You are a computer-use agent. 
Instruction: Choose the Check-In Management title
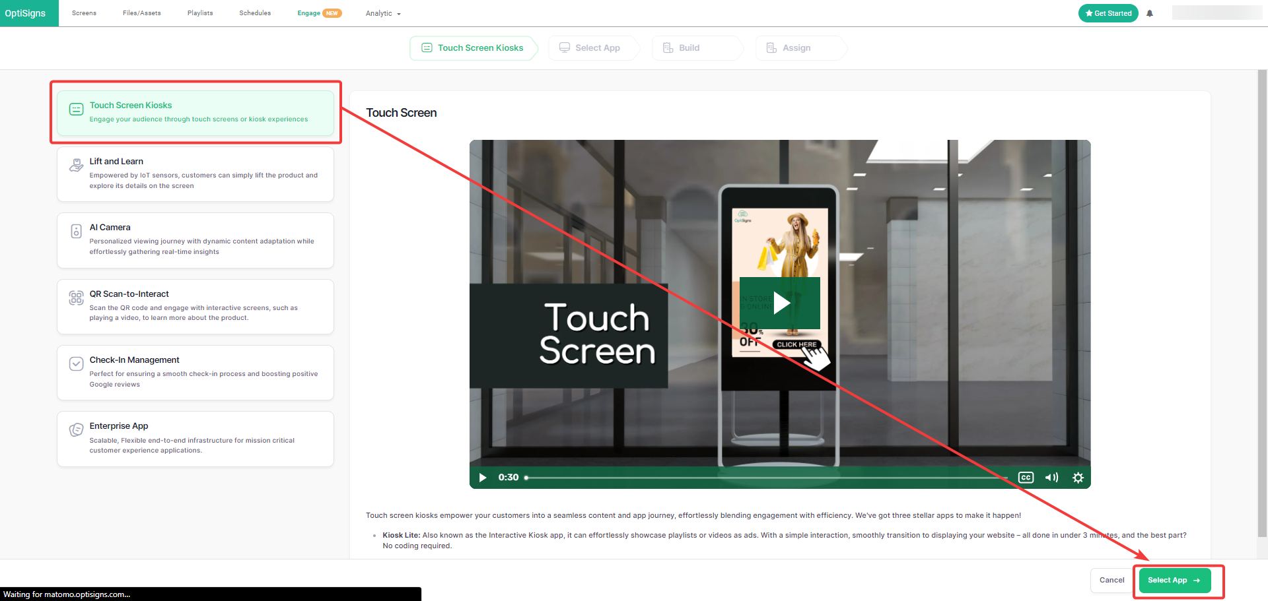(135, 360)
